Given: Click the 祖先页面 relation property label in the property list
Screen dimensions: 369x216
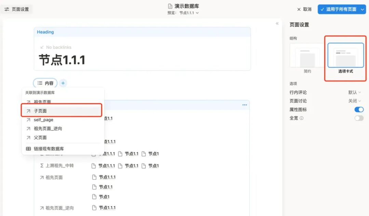Looking at the screenshot, I should coord(51,178).
